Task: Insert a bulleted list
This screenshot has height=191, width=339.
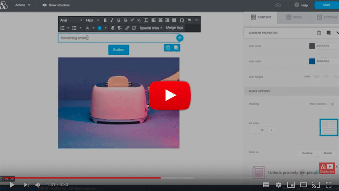Action: 75,28
